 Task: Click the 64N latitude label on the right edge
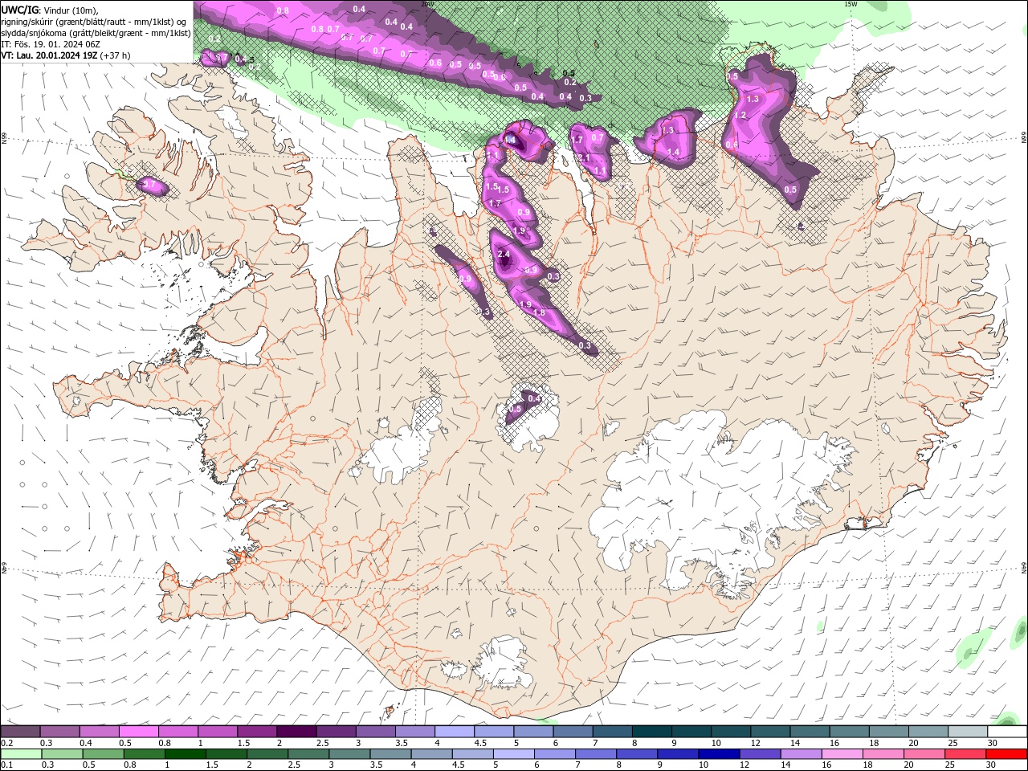tap(1024, 568)
